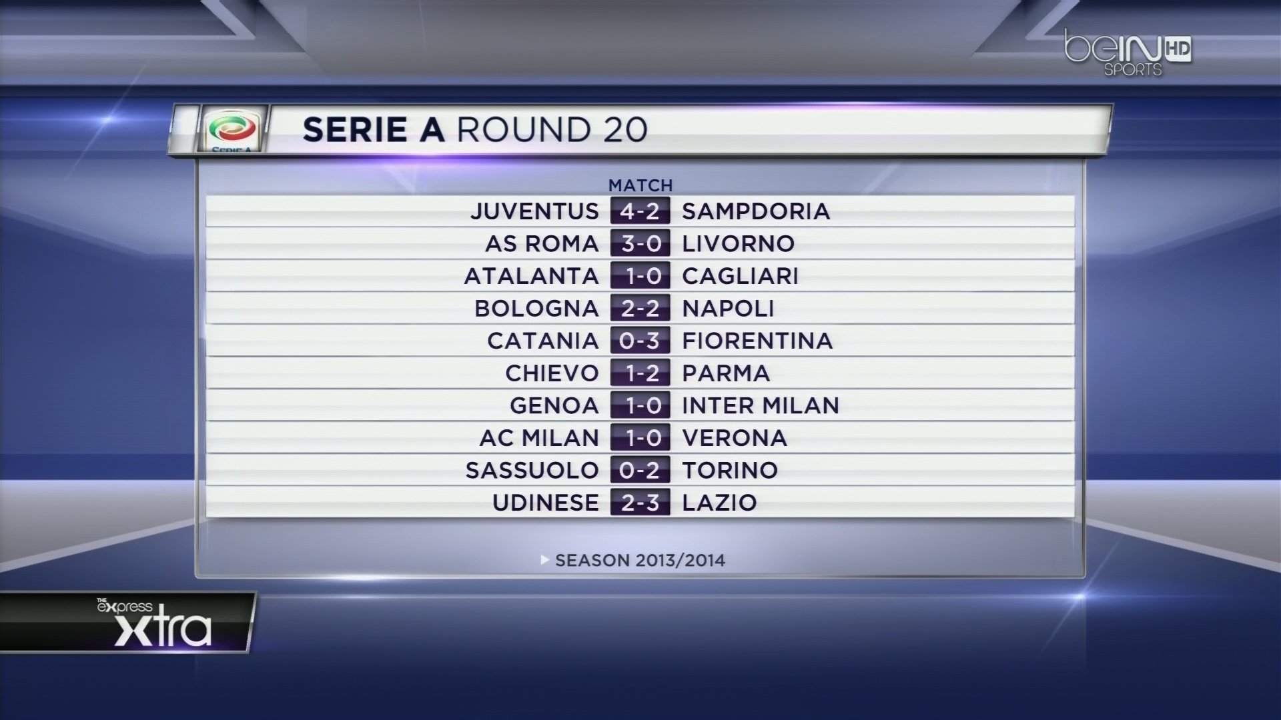Click the Inter Milan team name
This screenshot has width=1281, height=720.
click(761, 405)
